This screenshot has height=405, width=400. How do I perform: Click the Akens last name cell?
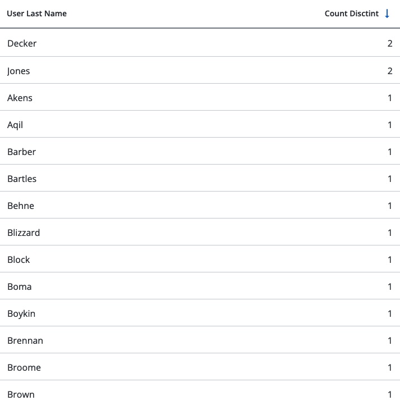coord(20,98)
